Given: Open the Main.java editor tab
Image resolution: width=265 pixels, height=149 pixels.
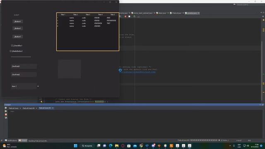Looking at the screenshot, I should click(x=162, y=13).
